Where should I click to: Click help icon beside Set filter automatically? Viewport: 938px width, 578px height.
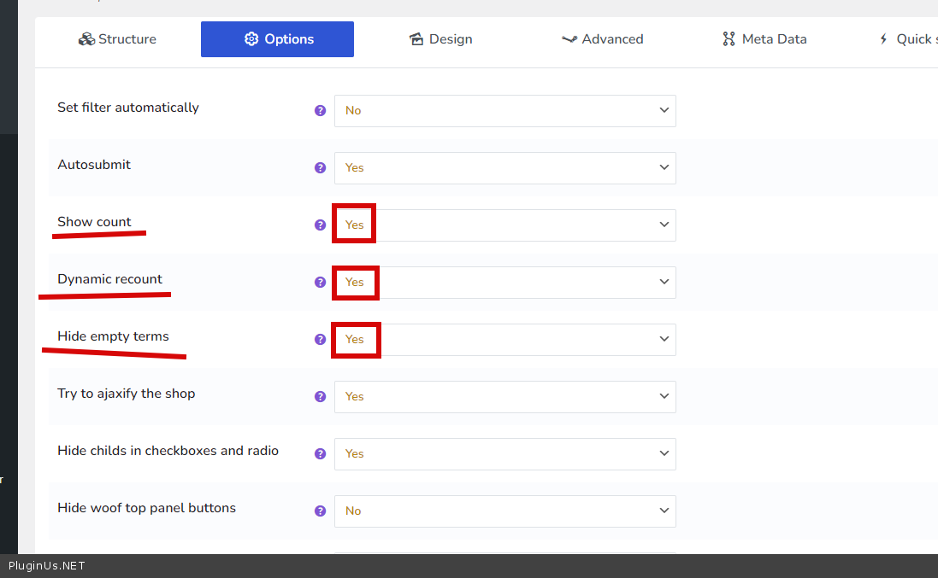(x=320, y=111)
